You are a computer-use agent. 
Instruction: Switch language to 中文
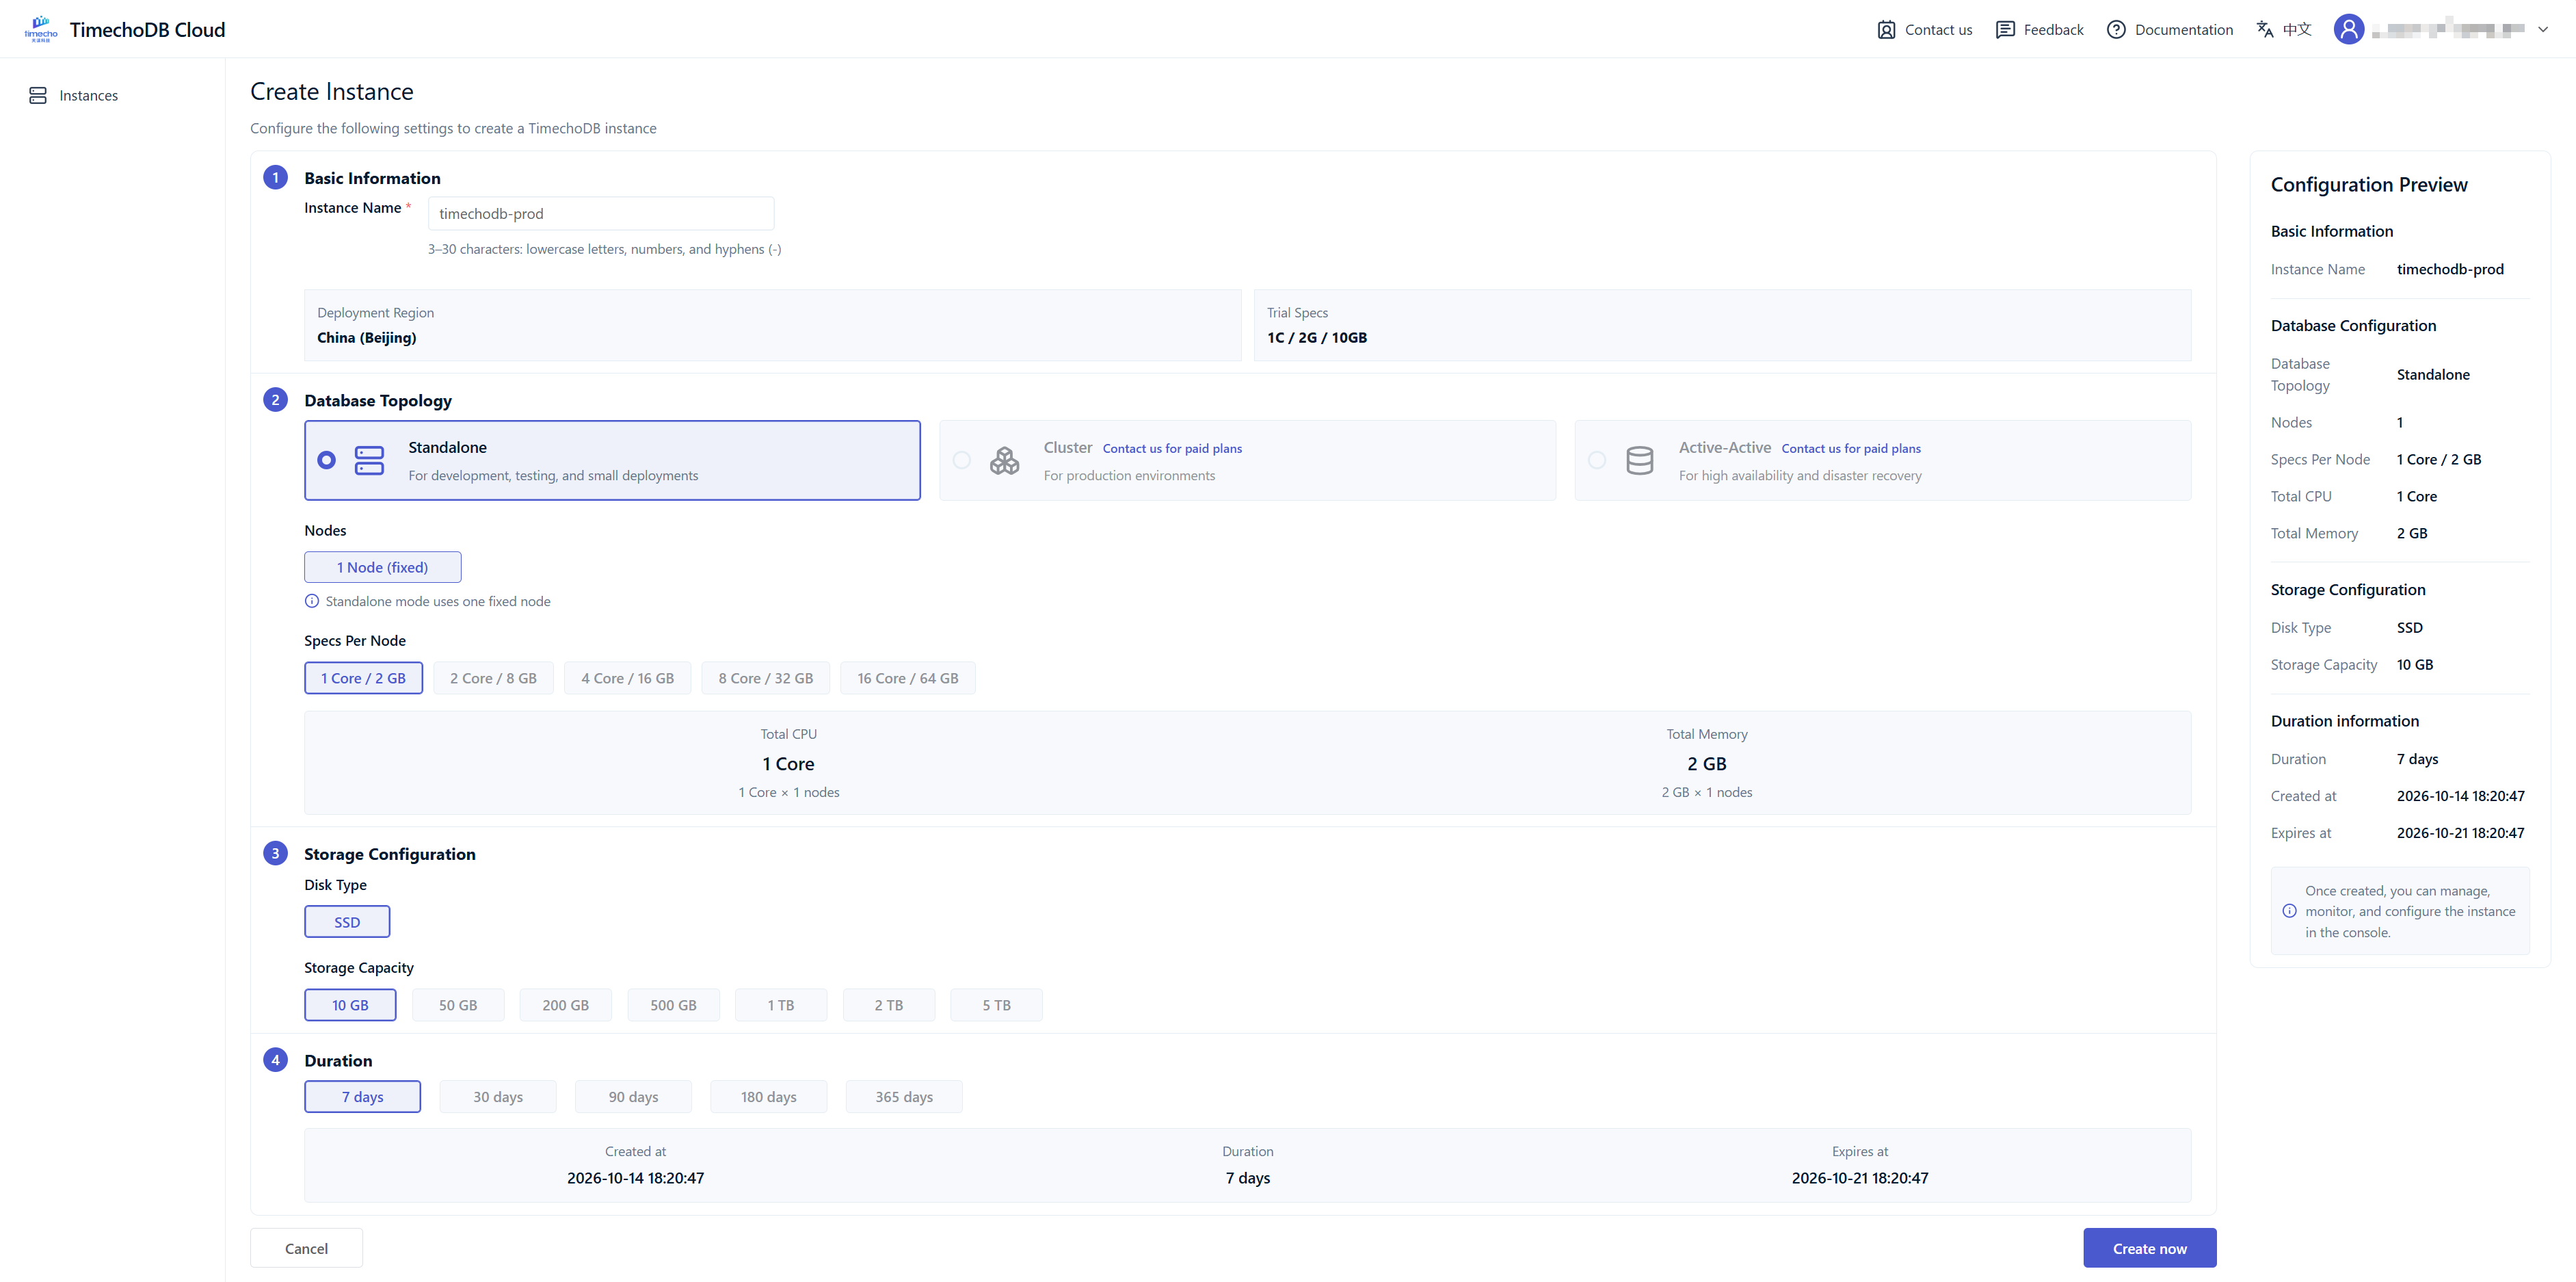coord(2284,30)
